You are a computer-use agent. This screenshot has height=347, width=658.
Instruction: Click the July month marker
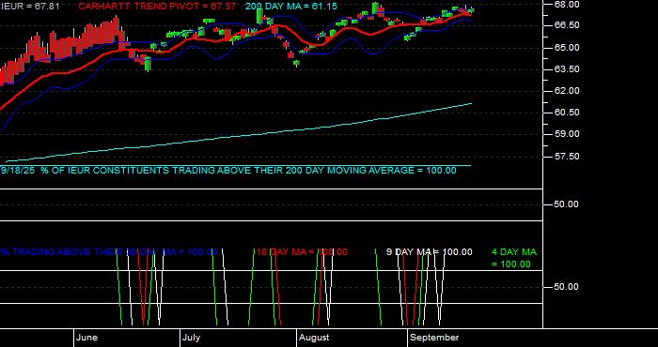pos(192,338)
